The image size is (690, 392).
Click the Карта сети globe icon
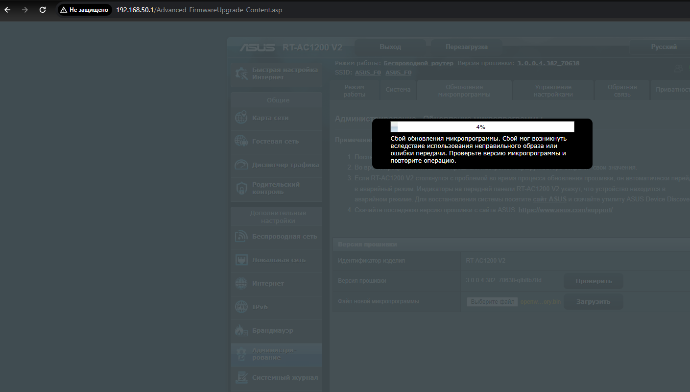[x=241, y=118]
